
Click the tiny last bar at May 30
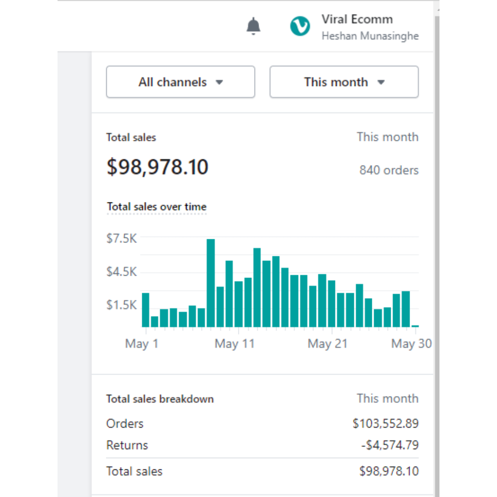coord(415,326)
